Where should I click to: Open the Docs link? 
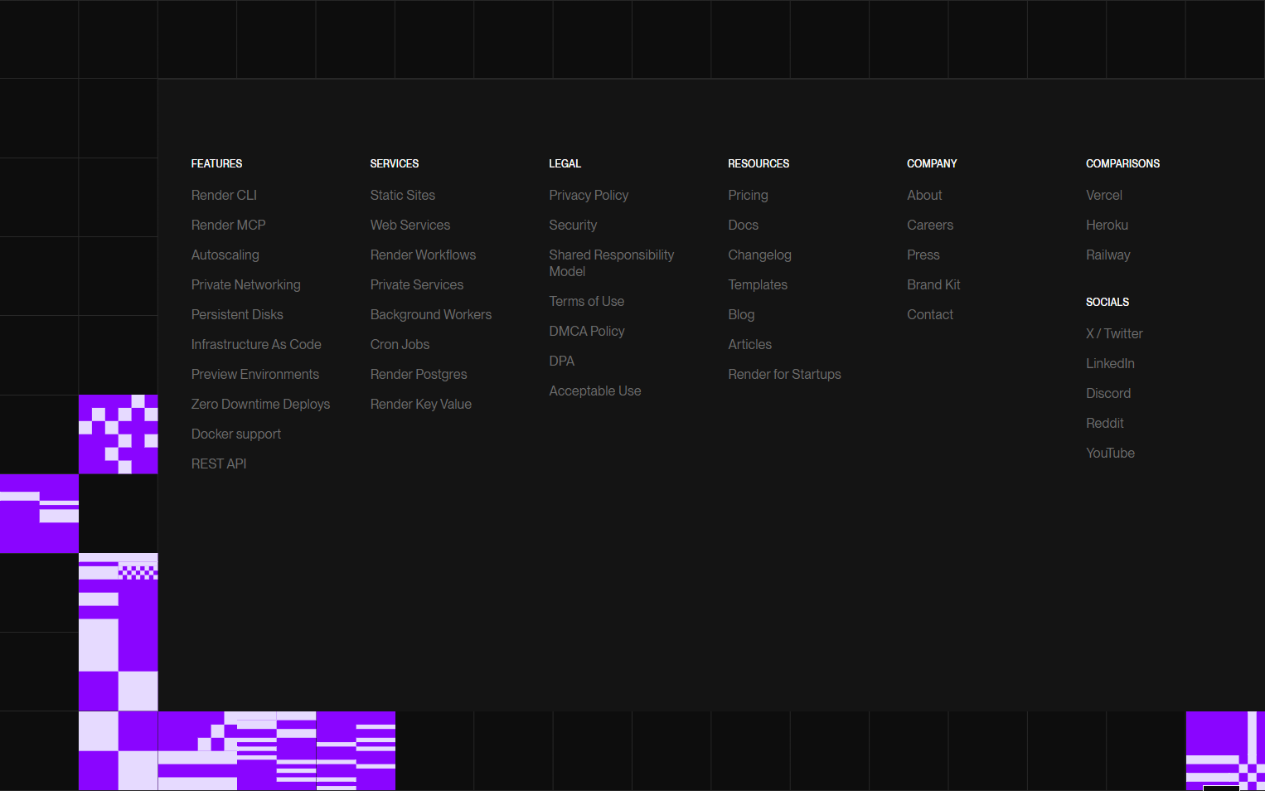[x=743, y=225]
